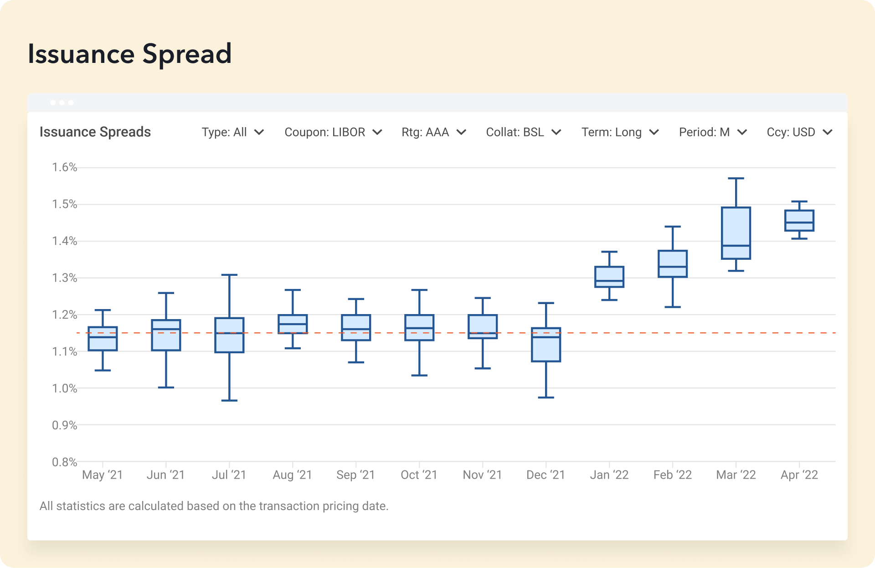Open the Ccy: USD currency dropdown
Image resolution: width=875 pixels, height=568 pixels.
pyautogui.click(x=799, y=132)
